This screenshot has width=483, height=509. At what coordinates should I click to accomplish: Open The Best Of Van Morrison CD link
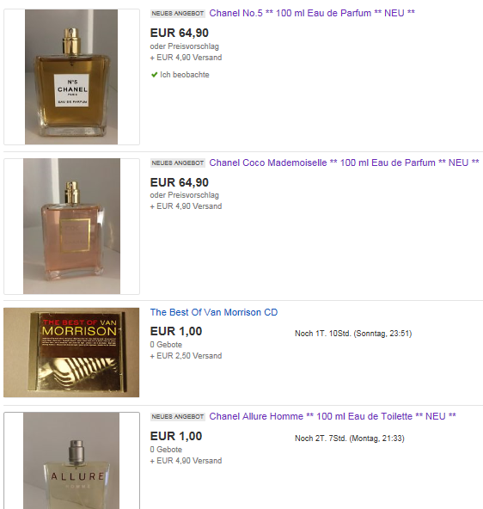214,312
